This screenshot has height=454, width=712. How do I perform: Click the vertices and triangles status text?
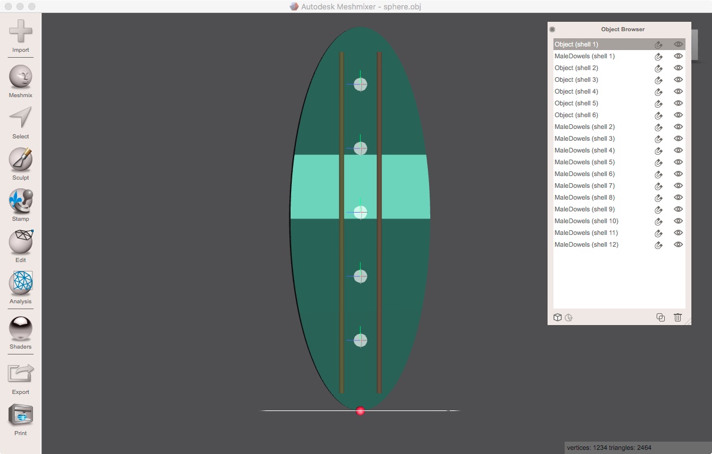(x=609, y=448)
